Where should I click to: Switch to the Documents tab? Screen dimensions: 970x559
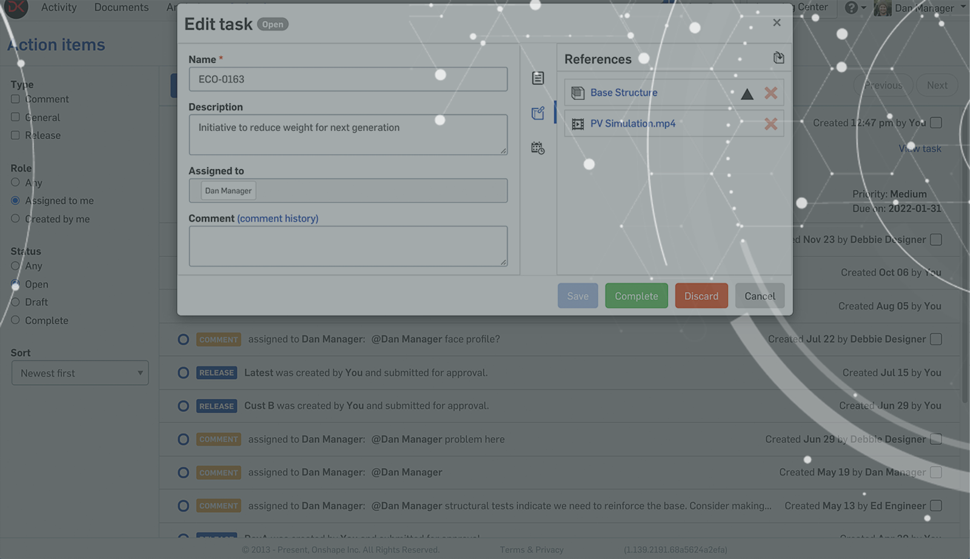(x=121, y=7)
